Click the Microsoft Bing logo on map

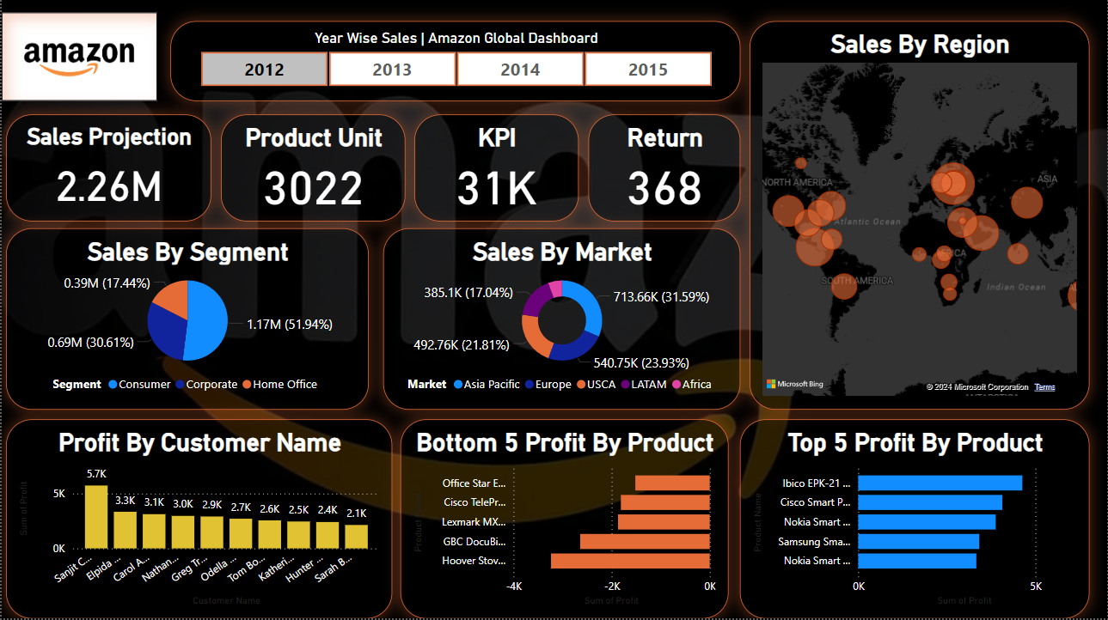[795, 384]
